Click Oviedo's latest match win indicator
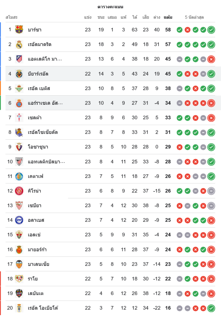Viewport: 221px width, 319px height. coord(211,308)
